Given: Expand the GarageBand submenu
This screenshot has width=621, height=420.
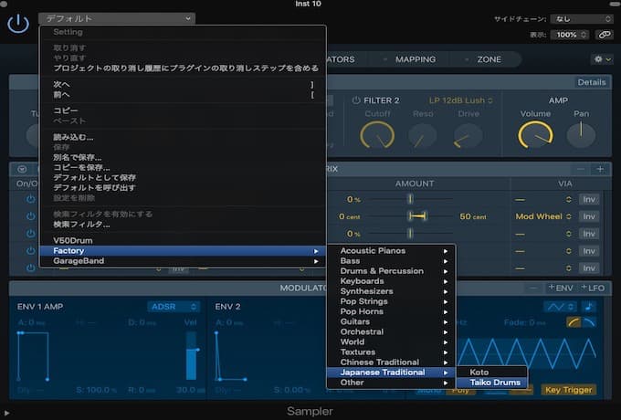Looking at the screenshot, I should (184, 261).
